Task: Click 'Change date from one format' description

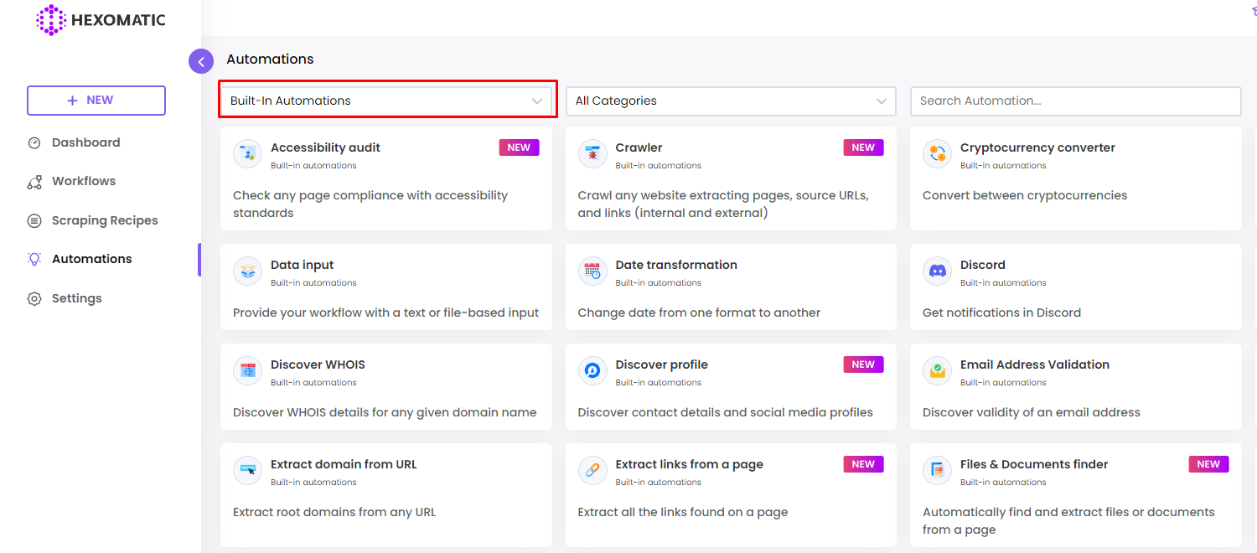Action: click(x=699, y=313)
